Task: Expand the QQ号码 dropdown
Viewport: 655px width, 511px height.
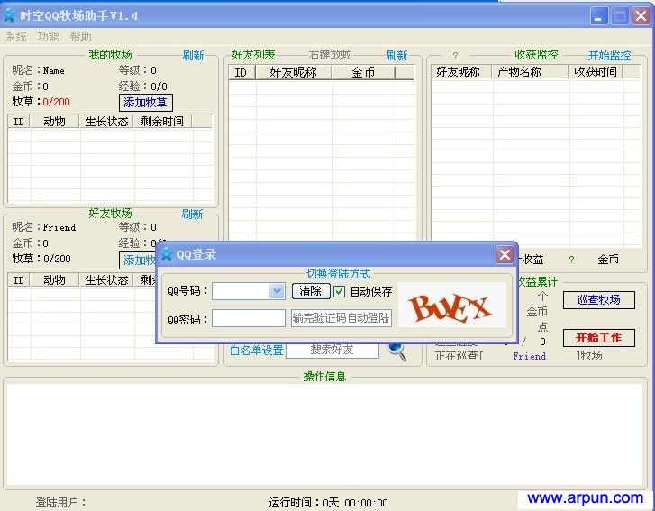Action: click(x=277, y=291)
